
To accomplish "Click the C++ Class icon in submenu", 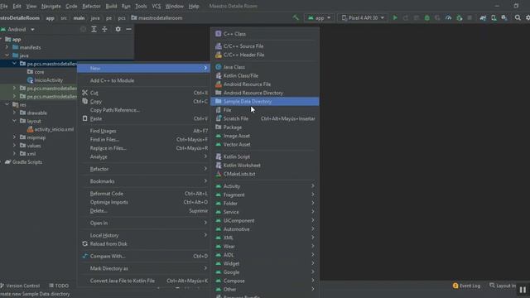I will tap(219, 33).
